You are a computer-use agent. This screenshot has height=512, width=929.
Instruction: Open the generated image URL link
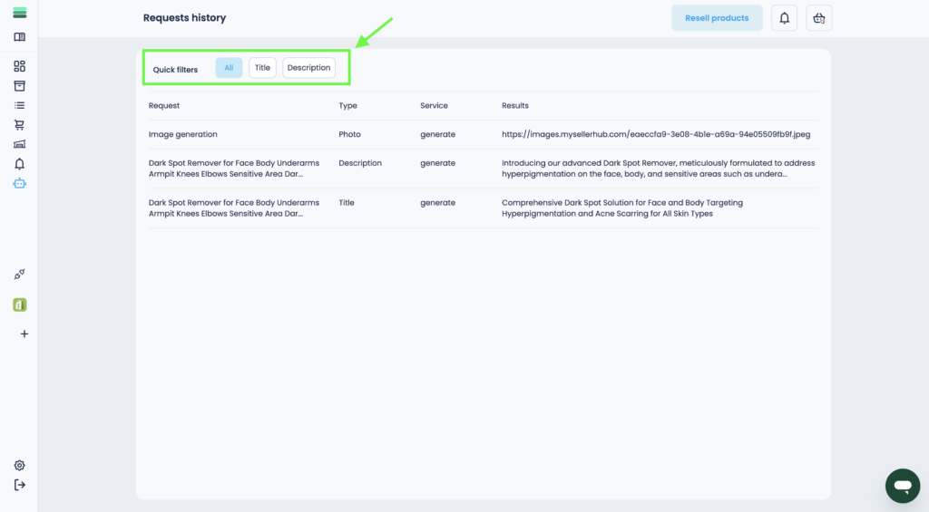[655, 134]
